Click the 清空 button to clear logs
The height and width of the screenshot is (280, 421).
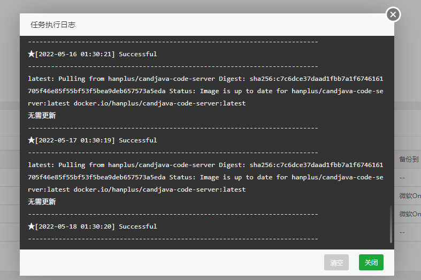[x=336, y=263]
